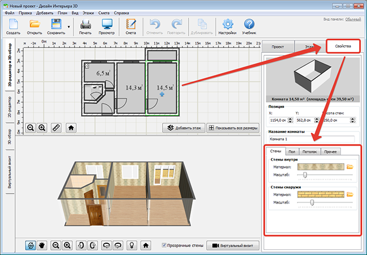Select the ruler measuring tool
This screenshot has width=367, height=255.
click(56, 128)
